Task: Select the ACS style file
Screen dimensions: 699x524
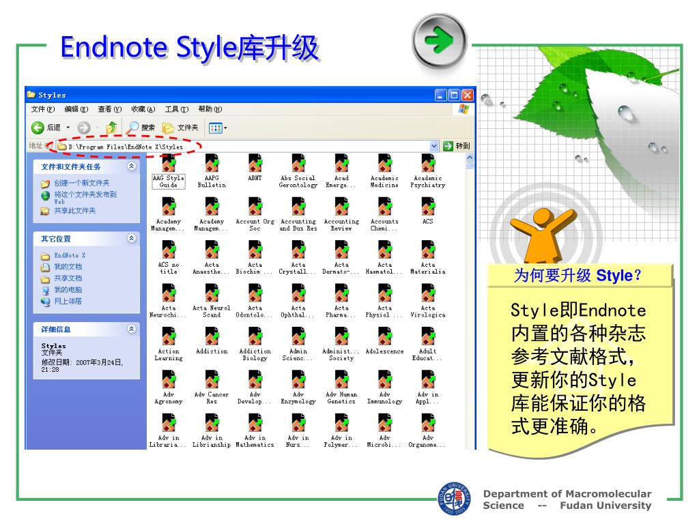Action: click(x=428, y=212)
